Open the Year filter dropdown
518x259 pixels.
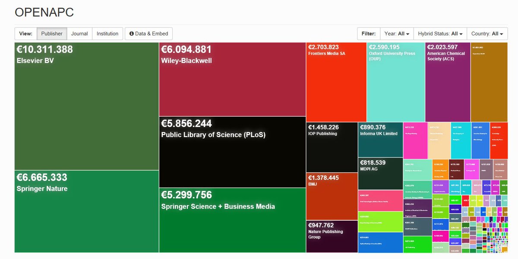tap(396, 33)
